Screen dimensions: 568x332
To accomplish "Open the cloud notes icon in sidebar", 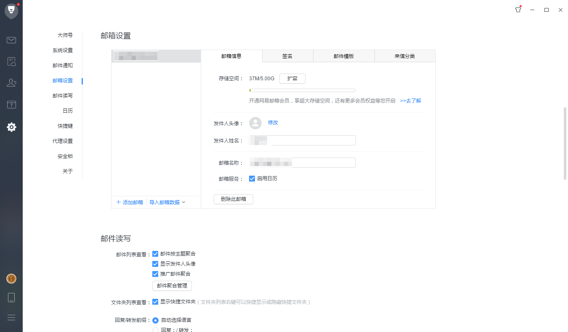I will tap(11, 62).
